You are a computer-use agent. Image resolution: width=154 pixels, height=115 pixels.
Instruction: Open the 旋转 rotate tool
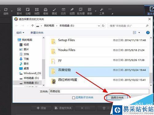[x=6, y=11]
